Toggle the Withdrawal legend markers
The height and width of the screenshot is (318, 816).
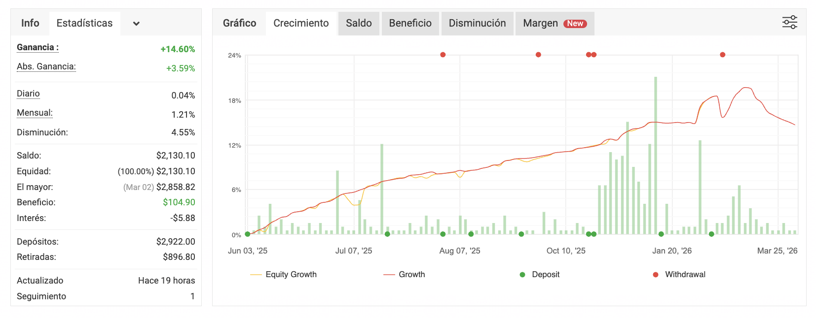pyautogui.click(x=679, y=275)
